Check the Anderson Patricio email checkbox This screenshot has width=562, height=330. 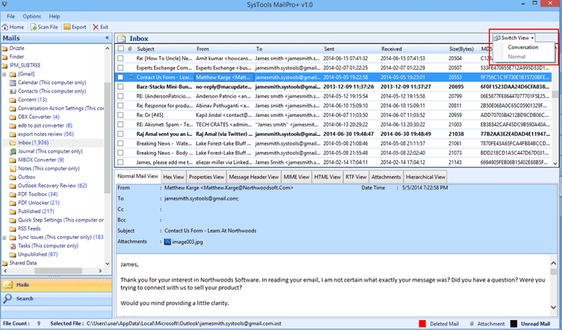coord(120,96)
